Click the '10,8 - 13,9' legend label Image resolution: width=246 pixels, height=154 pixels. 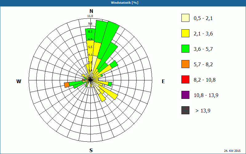[x=206, y=95]
